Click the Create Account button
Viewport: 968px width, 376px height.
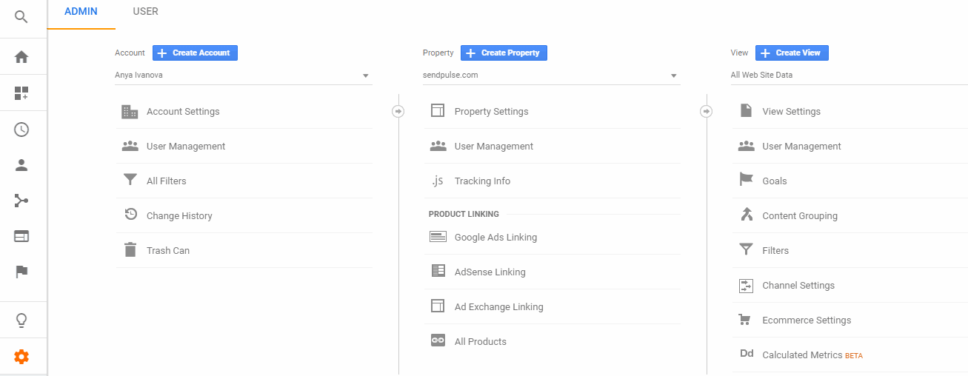[x=195, y=53]
